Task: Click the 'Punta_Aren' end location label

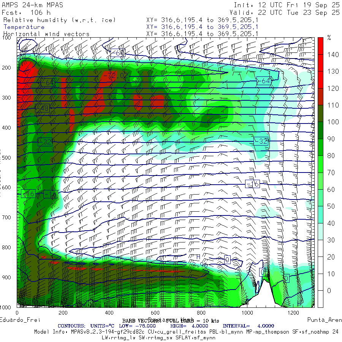Action: [325, 320]
